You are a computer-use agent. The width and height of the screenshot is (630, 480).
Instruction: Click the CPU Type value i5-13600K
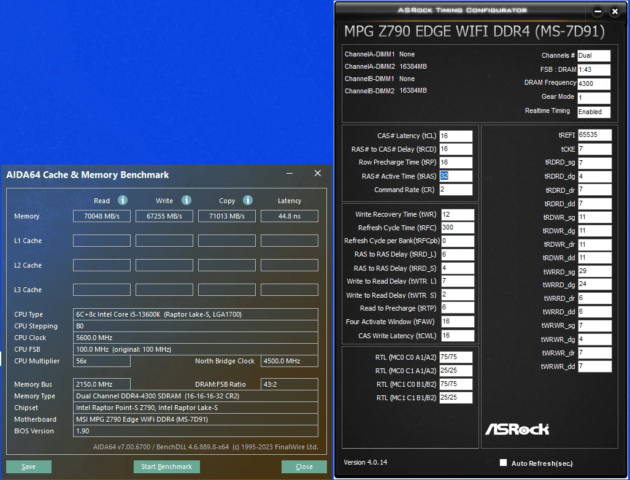196,314
